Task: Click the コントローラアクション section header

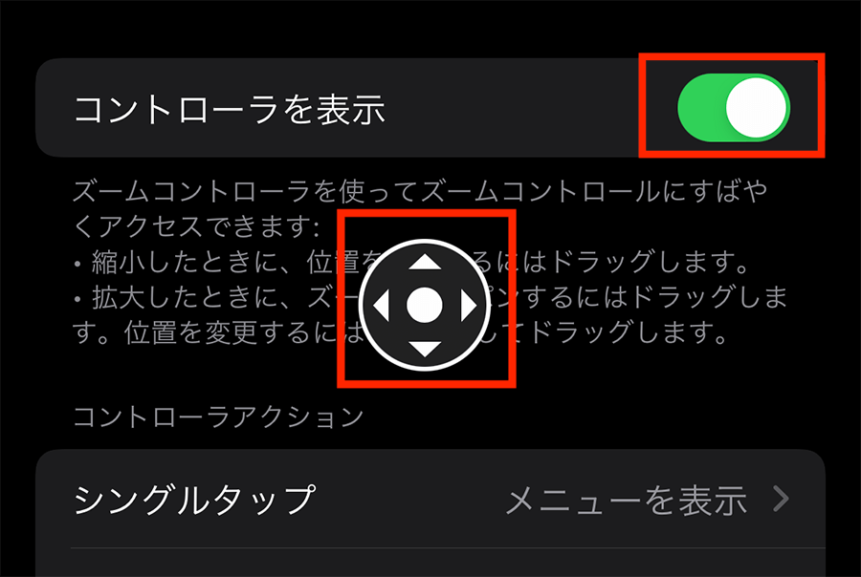Action: [x=218, y=417]
